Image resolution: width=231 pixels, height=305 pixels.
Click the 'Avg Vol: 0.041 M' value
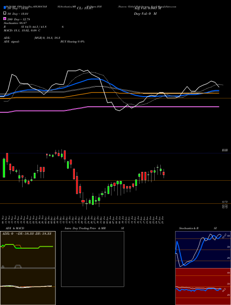(147, 8)
